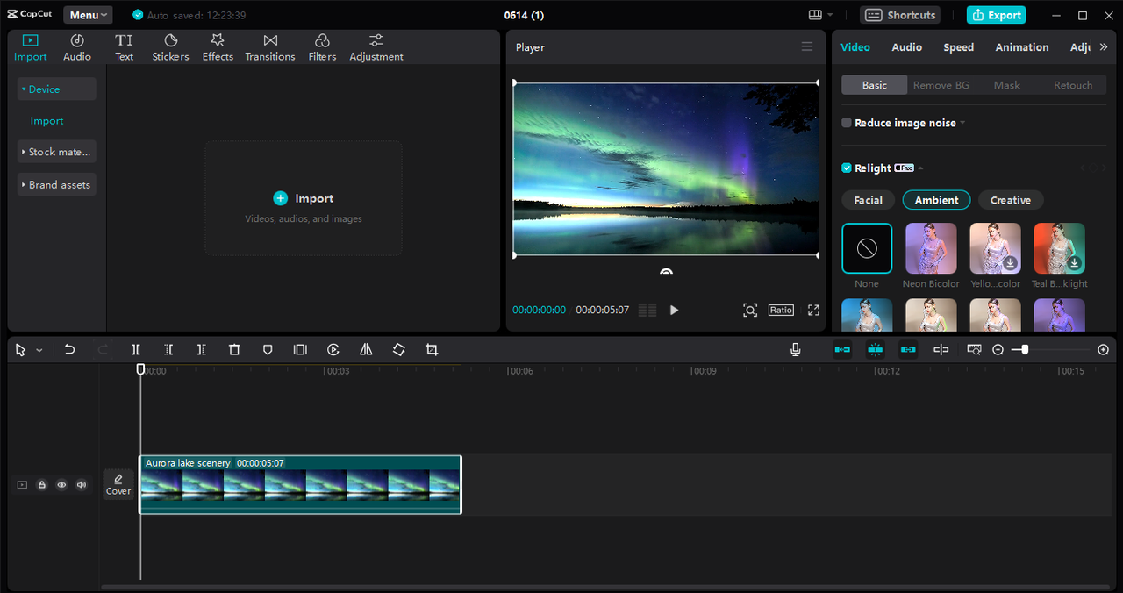Screen dimensions: 1123x593
Task: Start recording a voiceover with the microphone icon
Action: coord(795,349)
